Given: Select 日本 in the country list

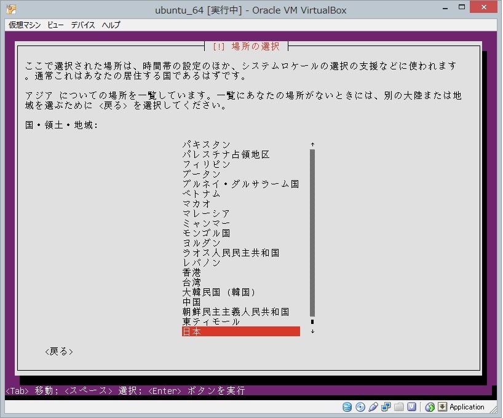Looking at the screenshot, I should click(x=241, y=331).
